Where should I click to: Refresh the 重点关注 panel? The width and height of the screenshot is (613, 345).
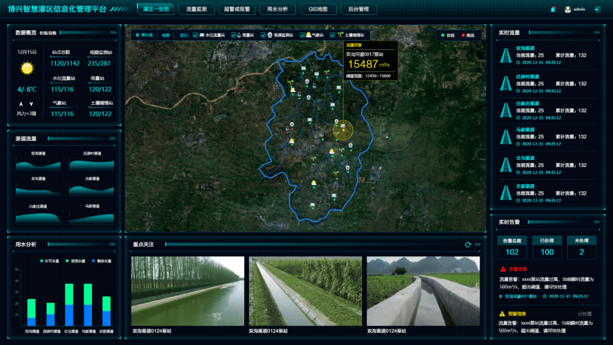point(468,245)
